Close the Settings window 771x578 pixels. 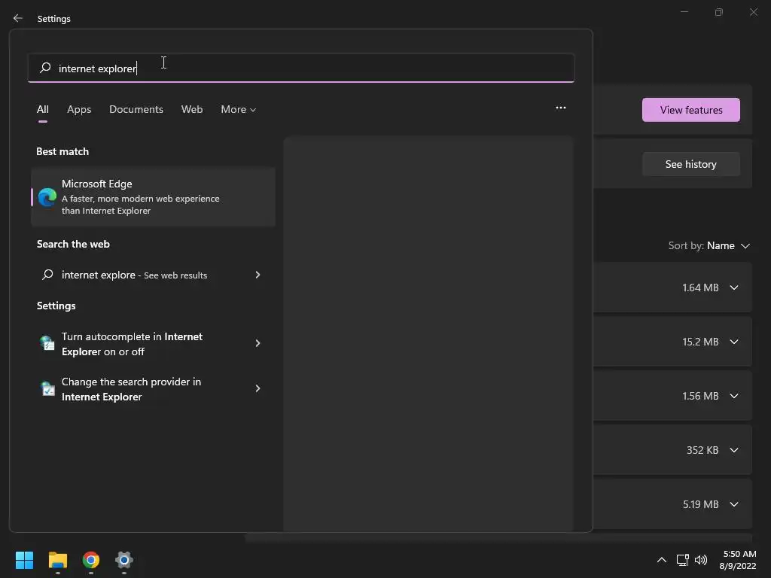[x=753, y=12]
